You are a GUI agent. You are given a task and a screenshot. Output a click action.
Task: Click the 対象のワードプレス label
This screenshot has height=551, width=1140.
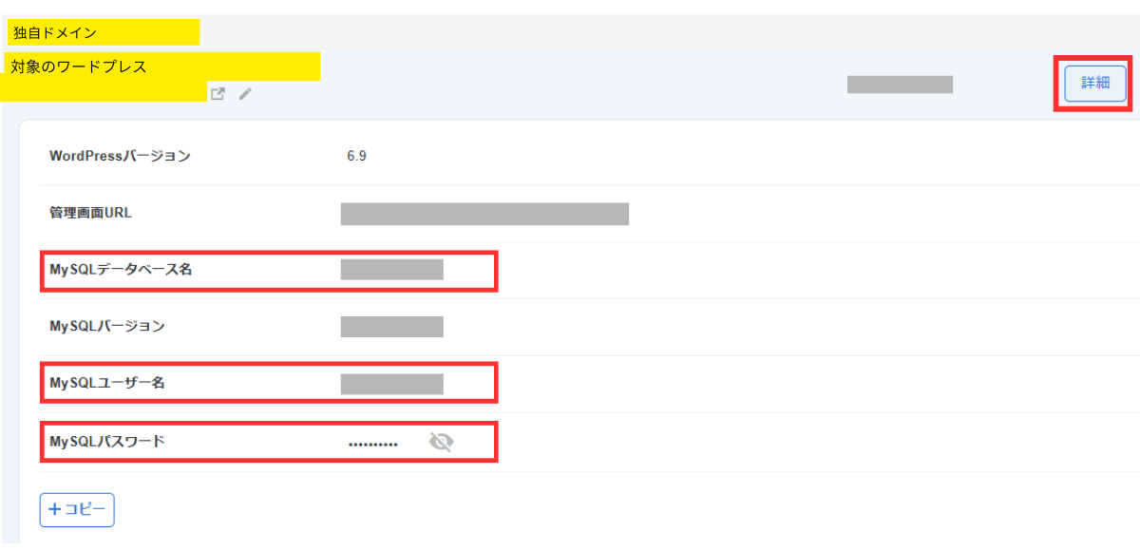click(x=79, y=67)
